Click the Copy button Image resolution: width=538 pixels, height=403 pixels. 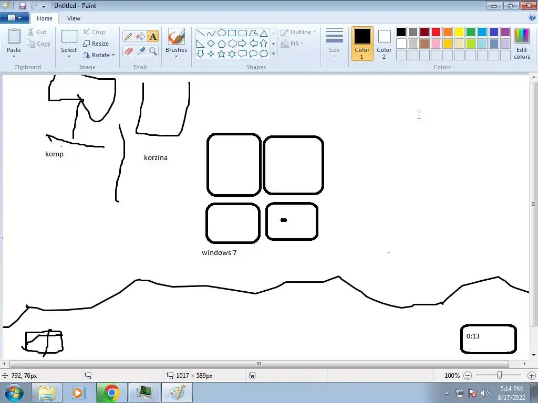pyautogui.click(x=39, y=44)
